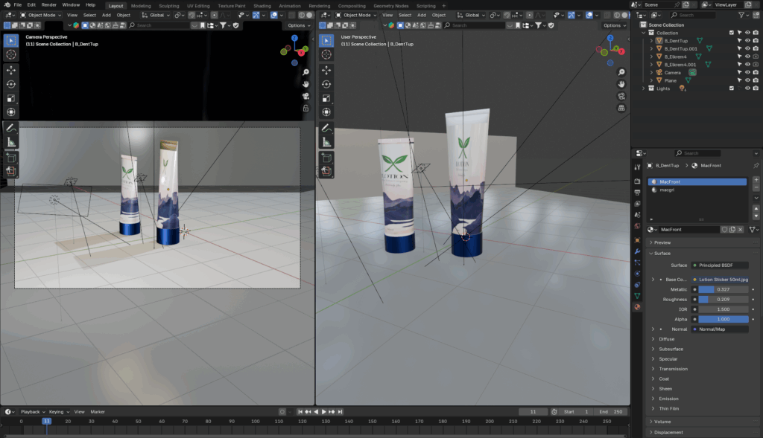Select the Move tool in left viewport

pos(11,70)
